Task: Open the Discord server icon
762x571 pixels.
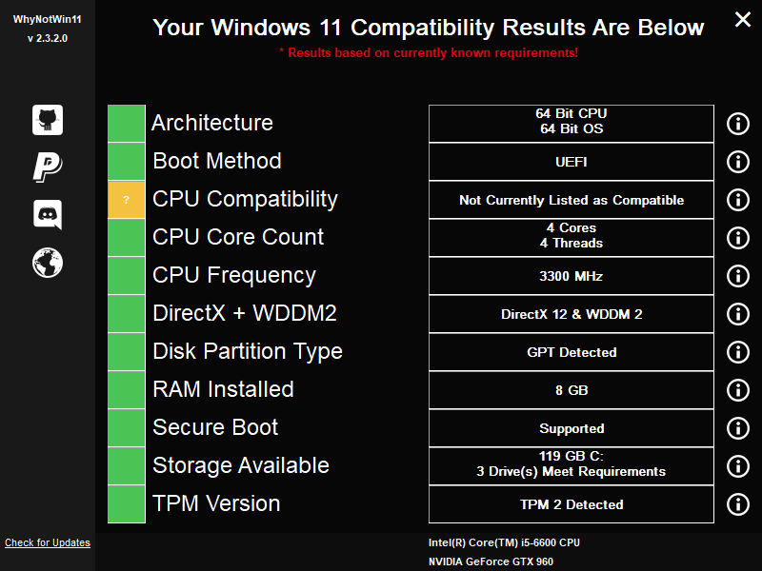Action: 47,215
